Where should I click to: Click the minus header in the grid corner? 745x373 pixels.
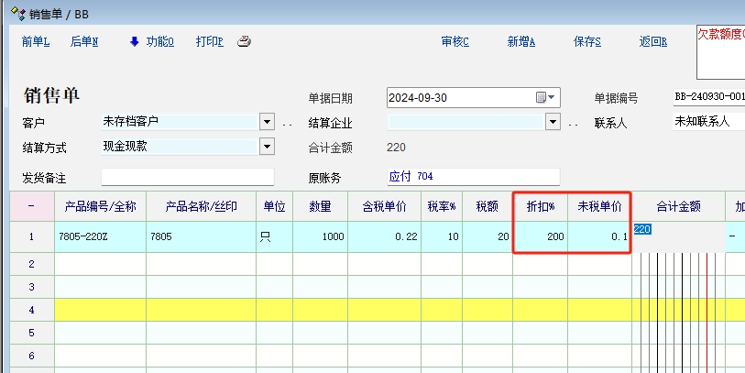(x=31, y=207)
